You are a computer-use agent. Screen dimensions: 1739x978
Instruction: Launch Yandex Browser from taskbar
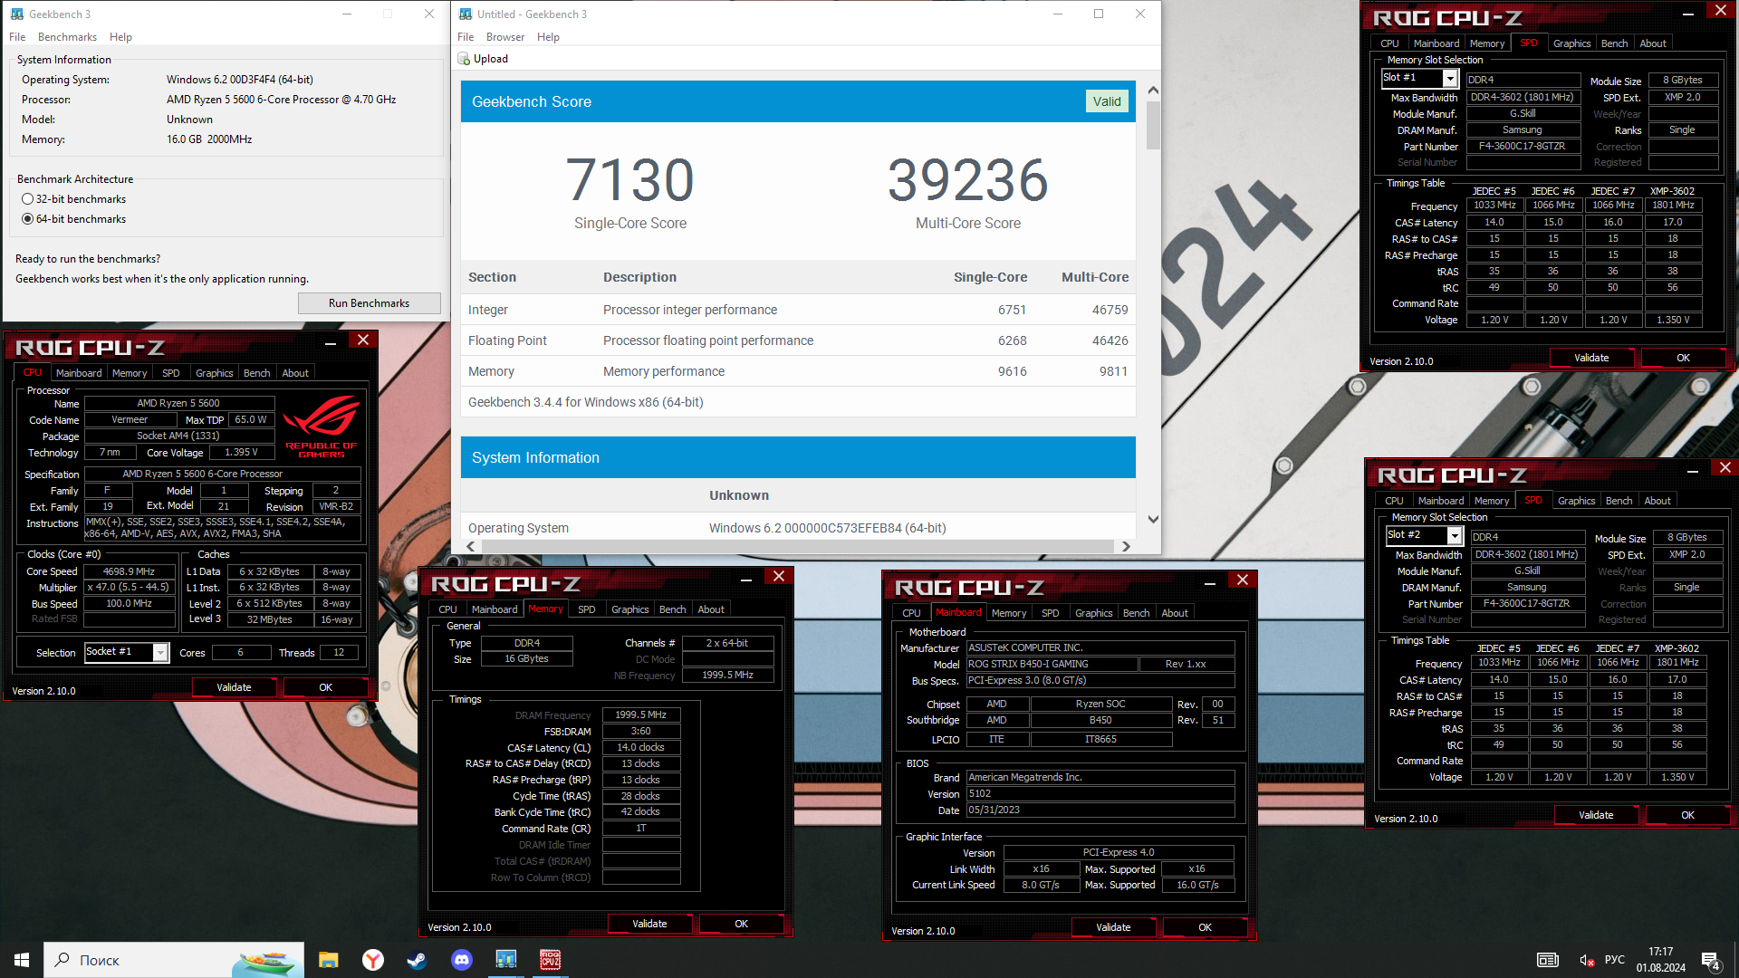372,960
